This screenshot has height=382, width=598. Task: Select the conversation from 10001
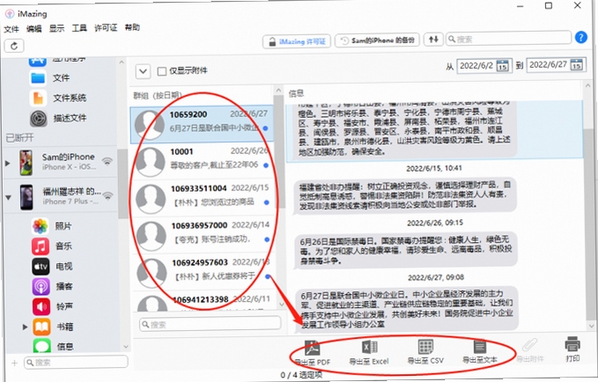(203, 161)
